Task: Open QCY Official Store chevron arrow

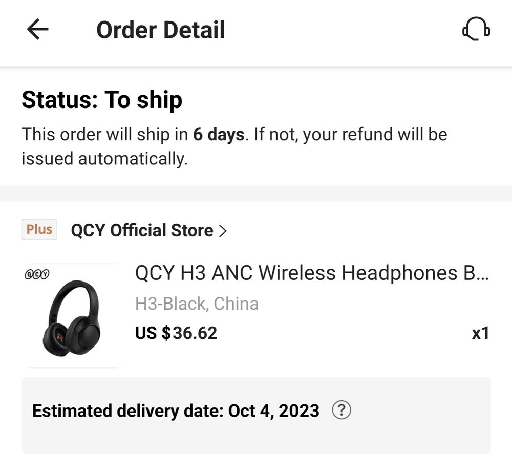Action: click(223, 231)
